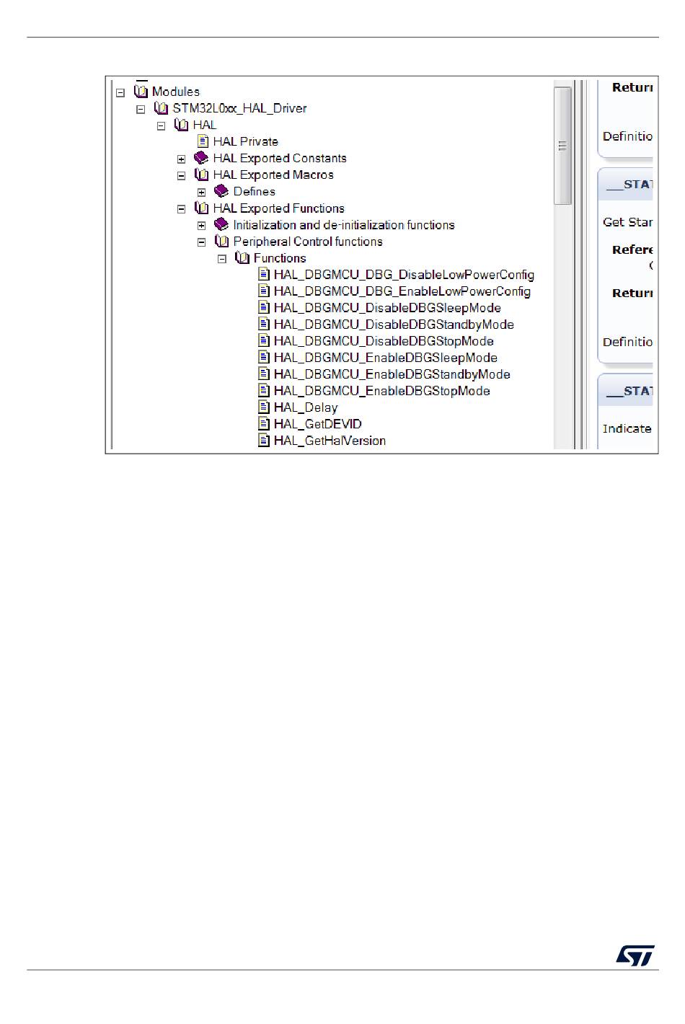
Task: Click the Modules open-book icon
Action: 141,92
